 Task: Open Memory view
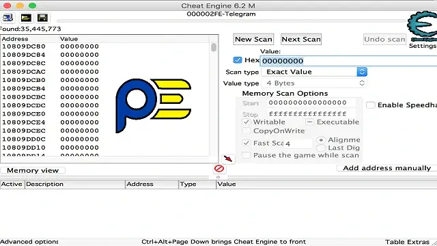[x=33, y=170]
